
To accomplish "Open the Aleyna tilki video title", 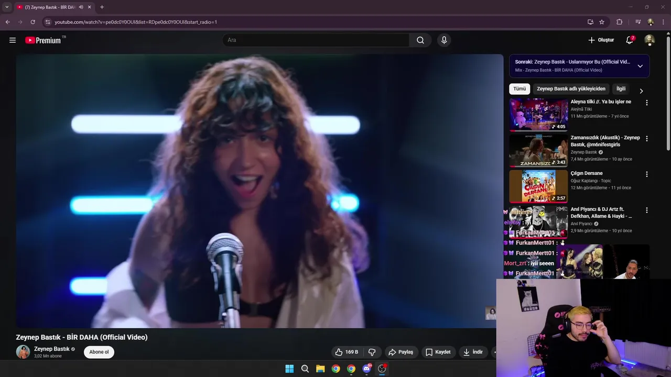I will click(601, 102).
